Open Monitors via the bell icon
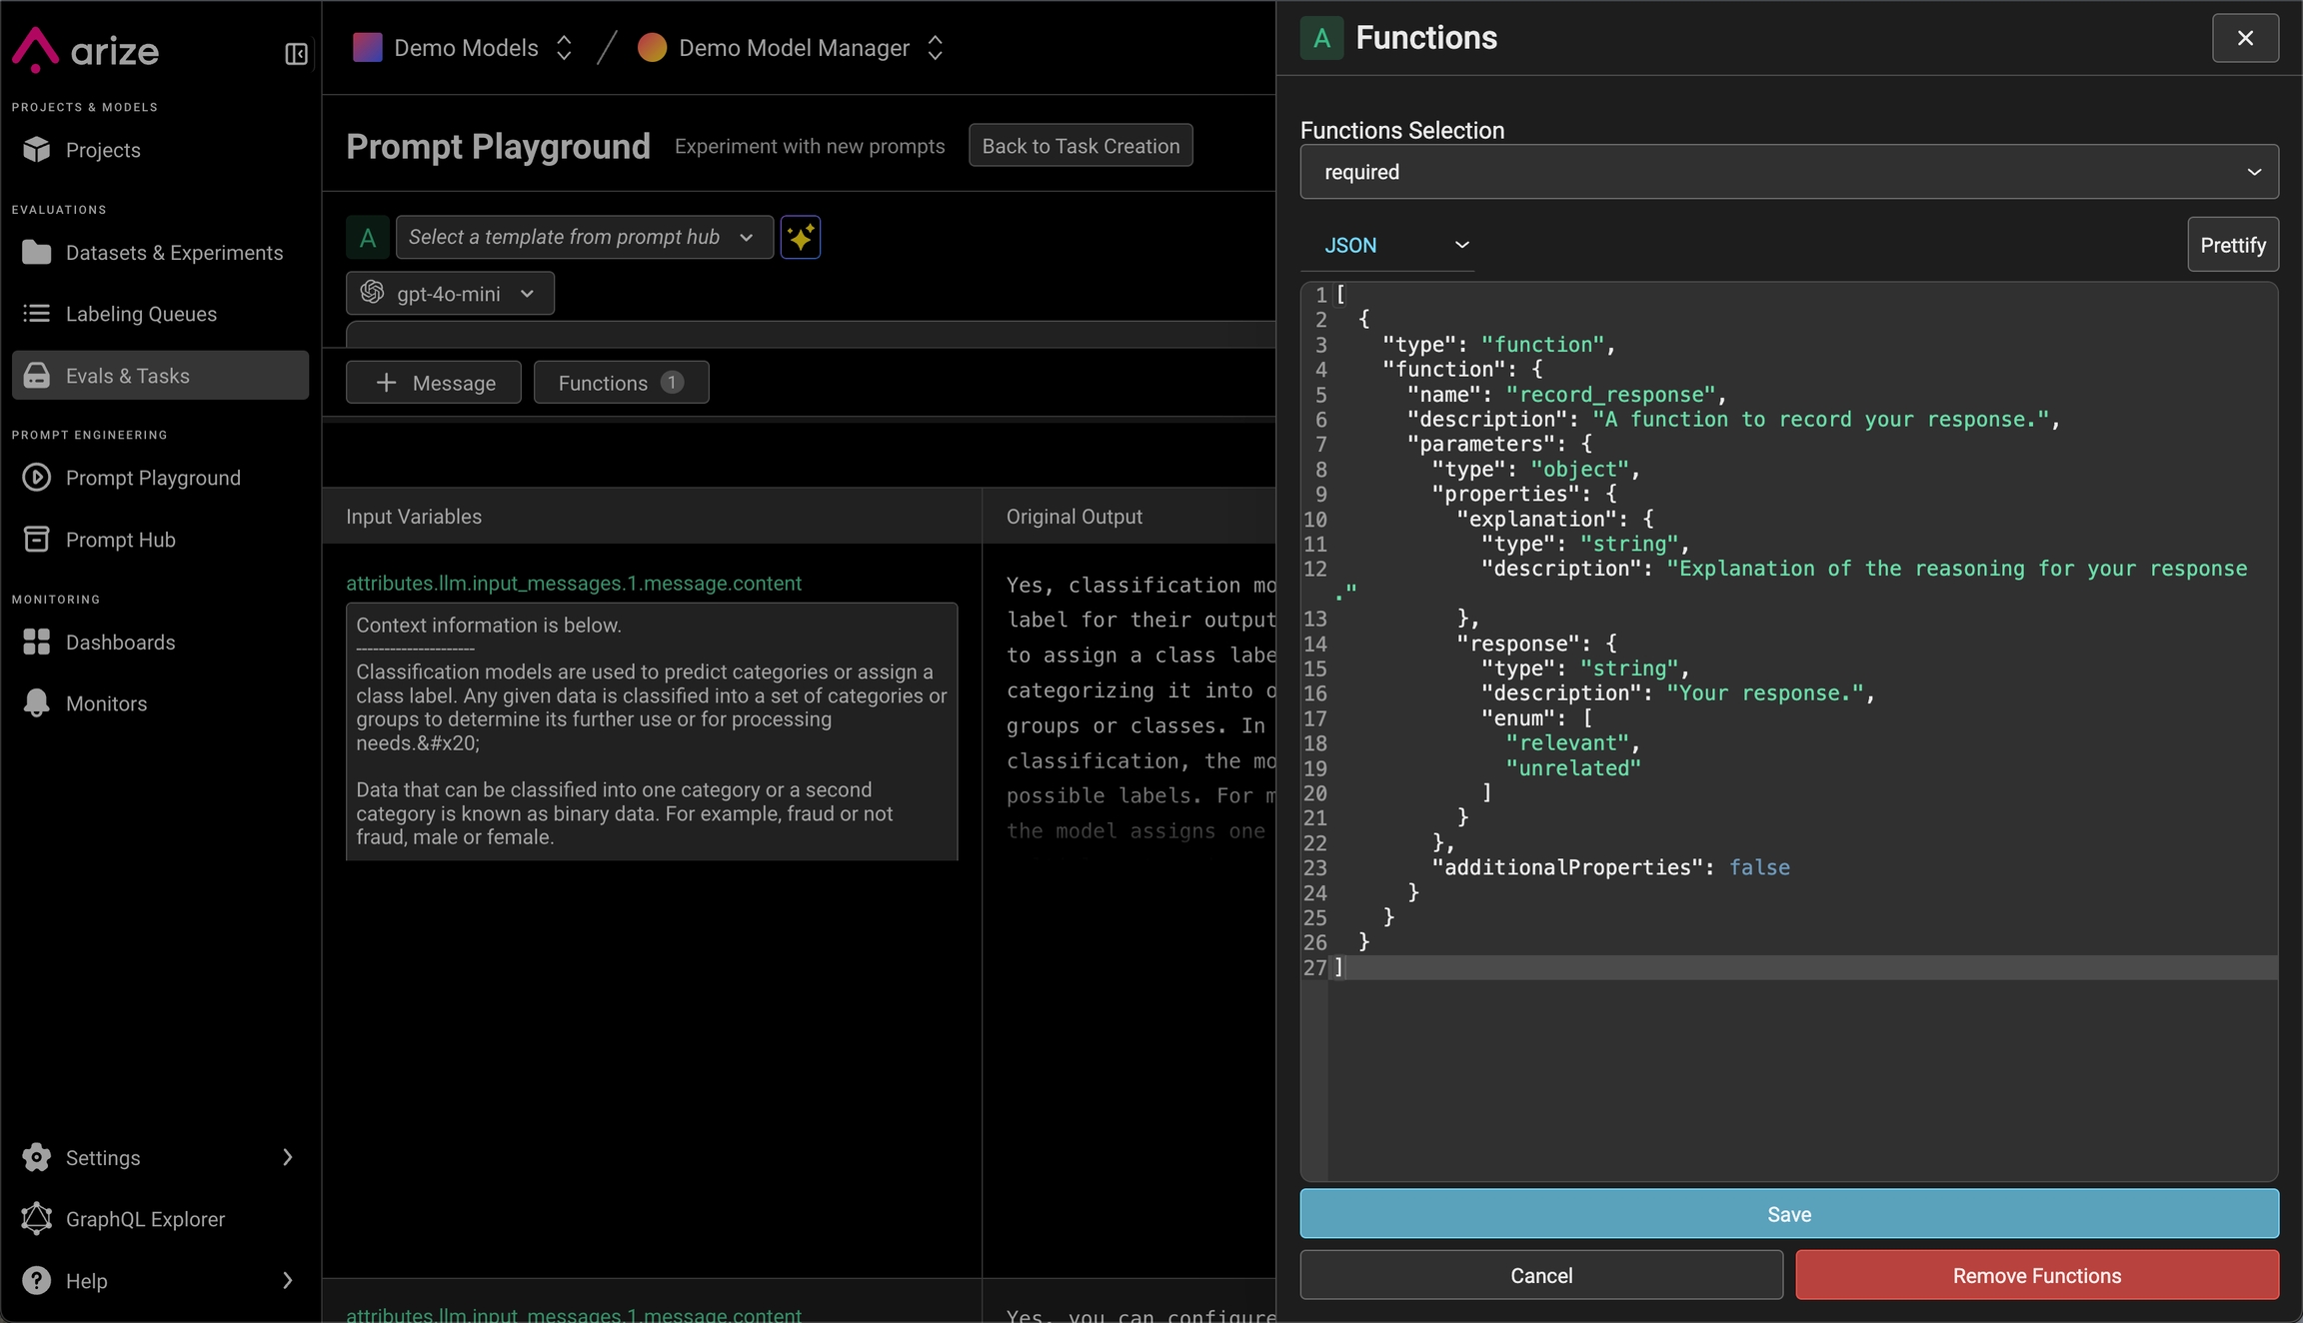 pyautogui.click(x=37, y=703)
